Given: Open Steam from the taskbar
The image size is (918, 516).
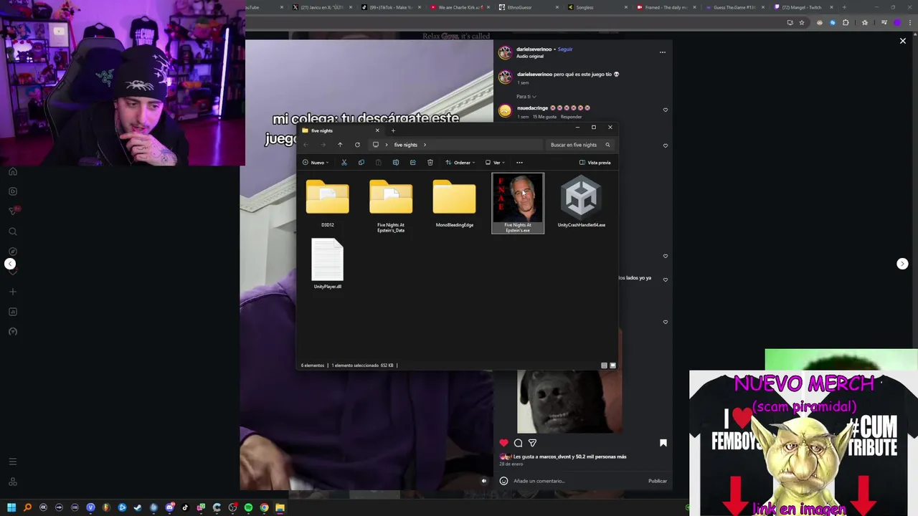Looking at the screenshot, I should [138, 508].
